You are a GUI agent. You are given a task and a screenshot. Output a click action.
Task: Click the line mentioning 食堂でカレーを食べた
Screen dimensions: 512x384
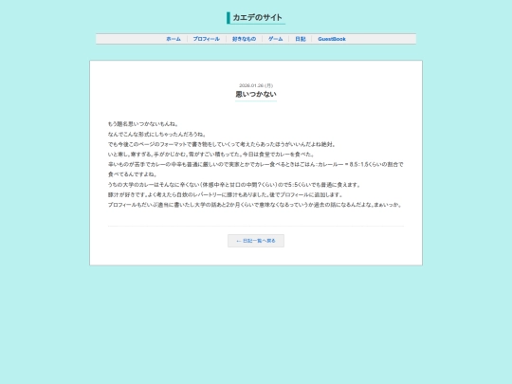point(211,155)
